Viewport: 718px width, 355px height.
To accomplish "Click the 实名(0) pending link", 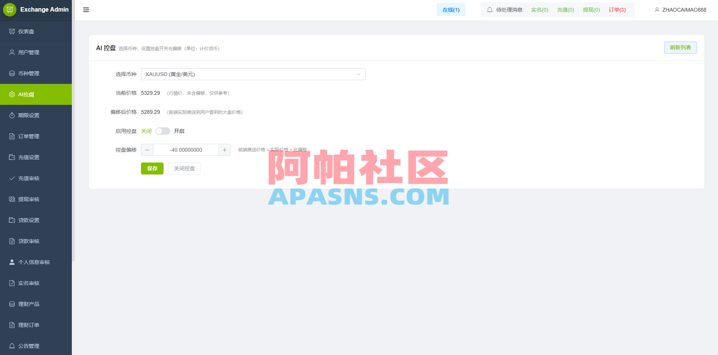I will point(540,10).
